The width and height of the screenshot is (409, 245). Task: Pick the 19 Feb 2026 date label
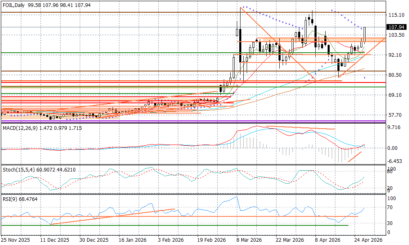[x=211, y=241]
